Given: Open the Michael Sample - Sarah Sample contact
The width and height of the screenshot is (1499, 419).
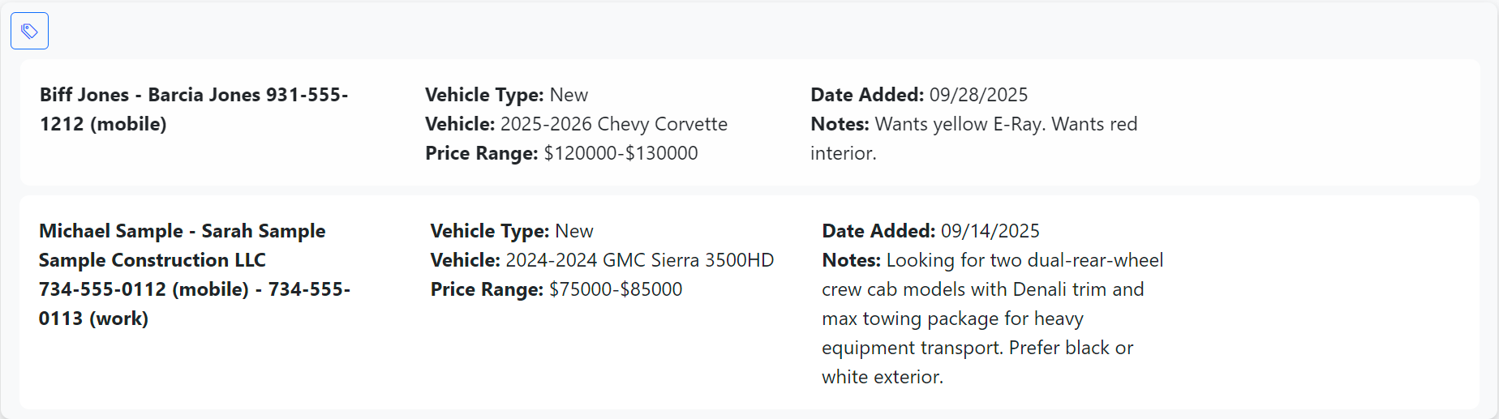Looking at the screenshot, I should 182,231.
